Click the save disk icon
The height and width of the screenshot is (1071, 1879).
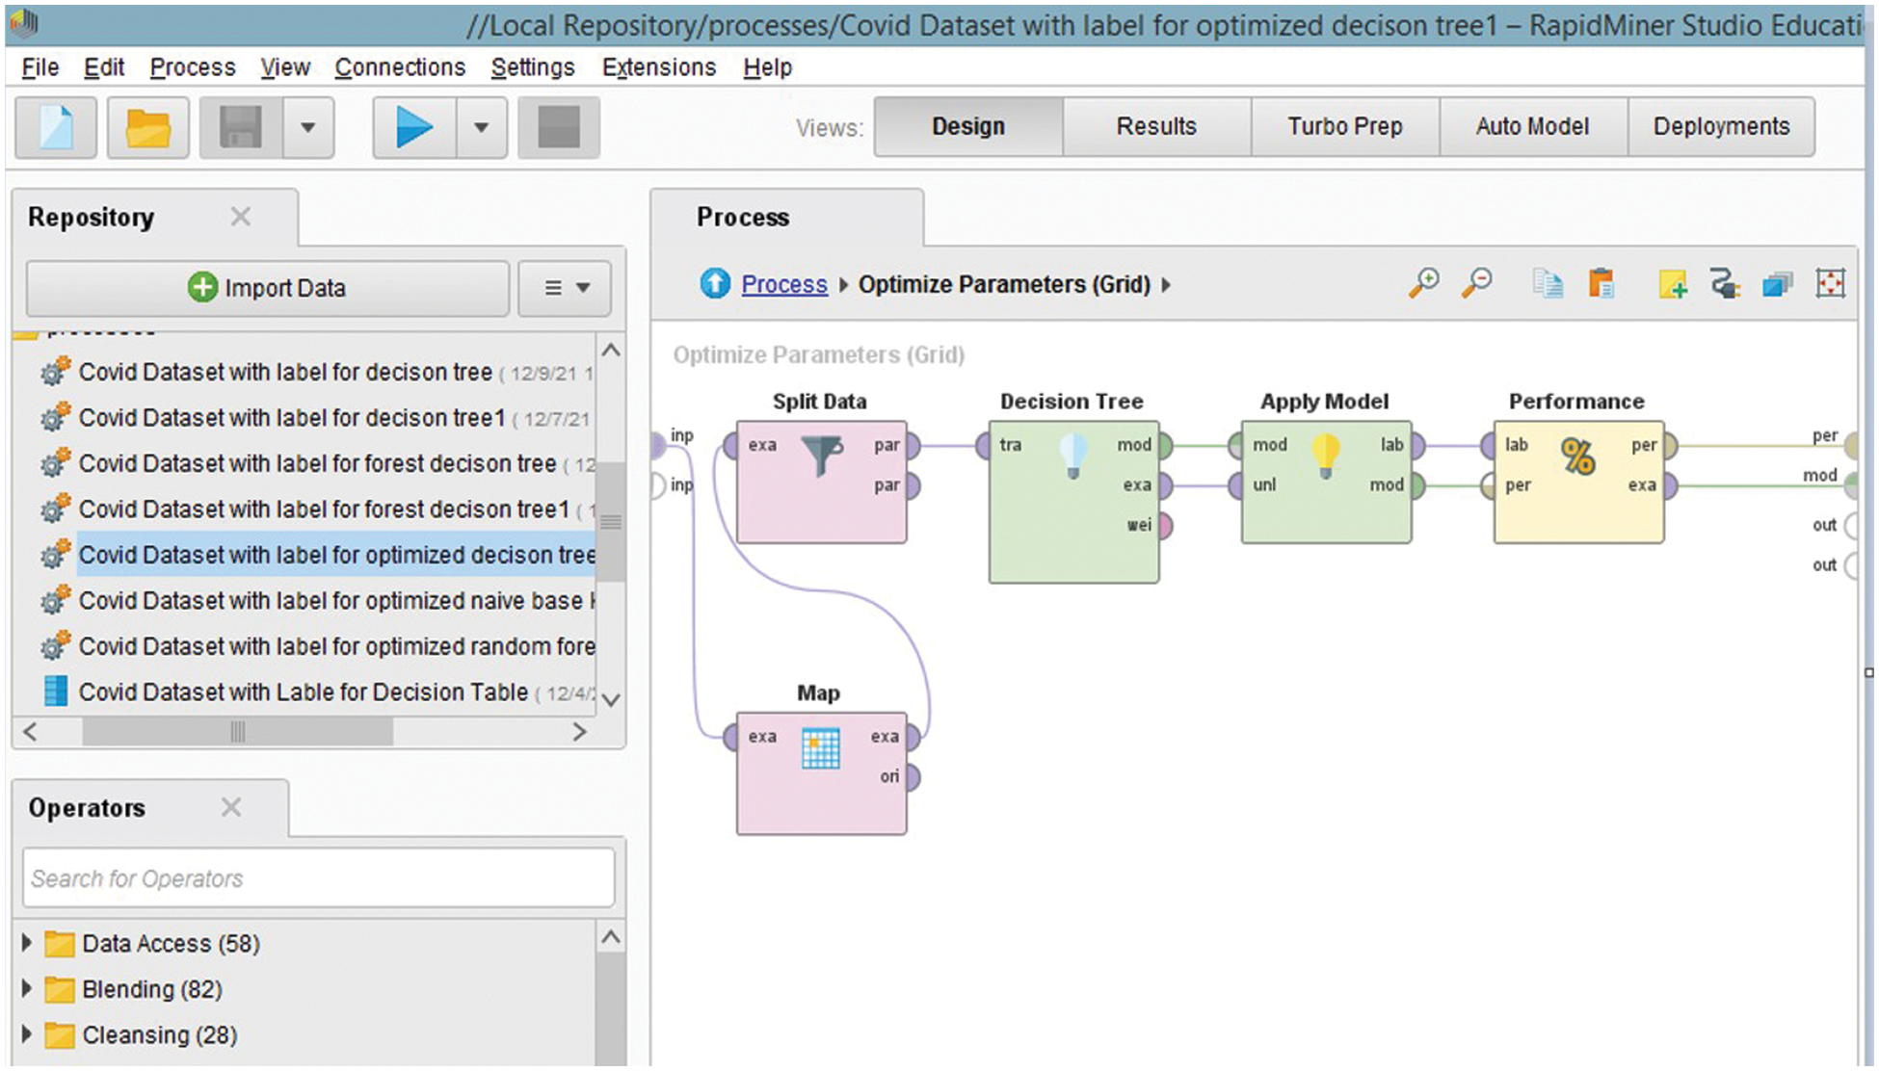point(241,127)
